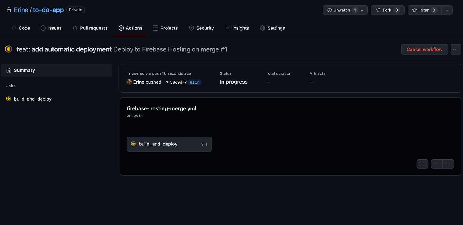Click the Security shield icon
This screenshot has width=463, height=225.
191,28
